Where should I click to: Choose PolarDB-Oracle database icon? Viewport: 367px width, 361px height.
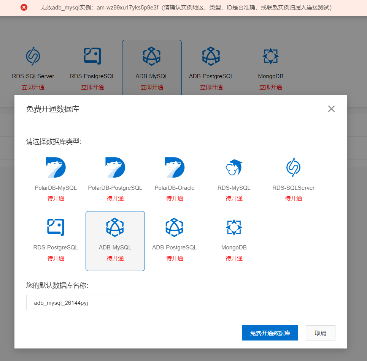click(175, 167)
